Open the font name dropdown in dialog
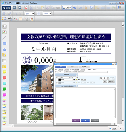 (63, 77)
